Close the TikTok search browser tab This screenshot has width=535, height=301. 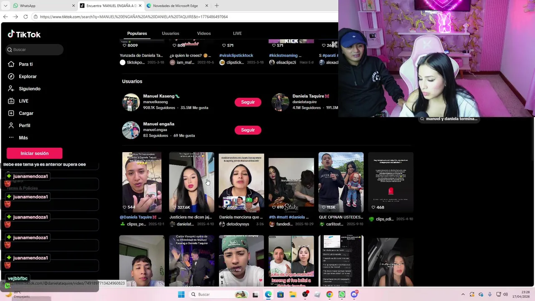(140, 6)
